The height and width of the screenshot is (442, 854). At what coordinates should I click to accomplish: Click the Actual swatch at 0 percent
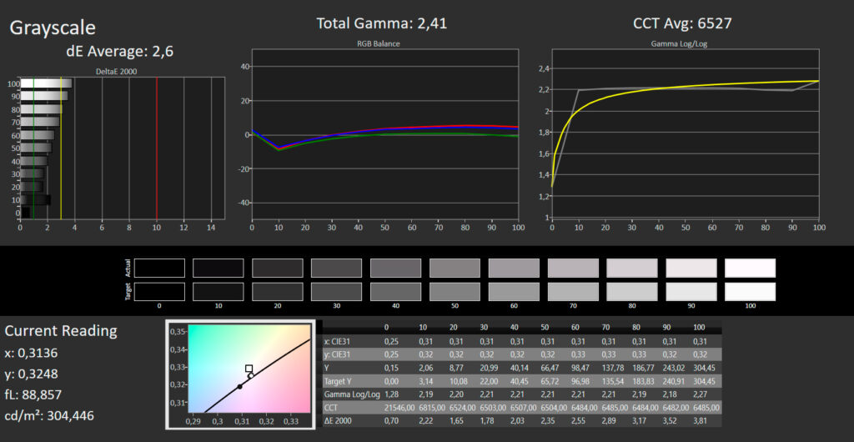pyautogui.click(x=159, y=268)
